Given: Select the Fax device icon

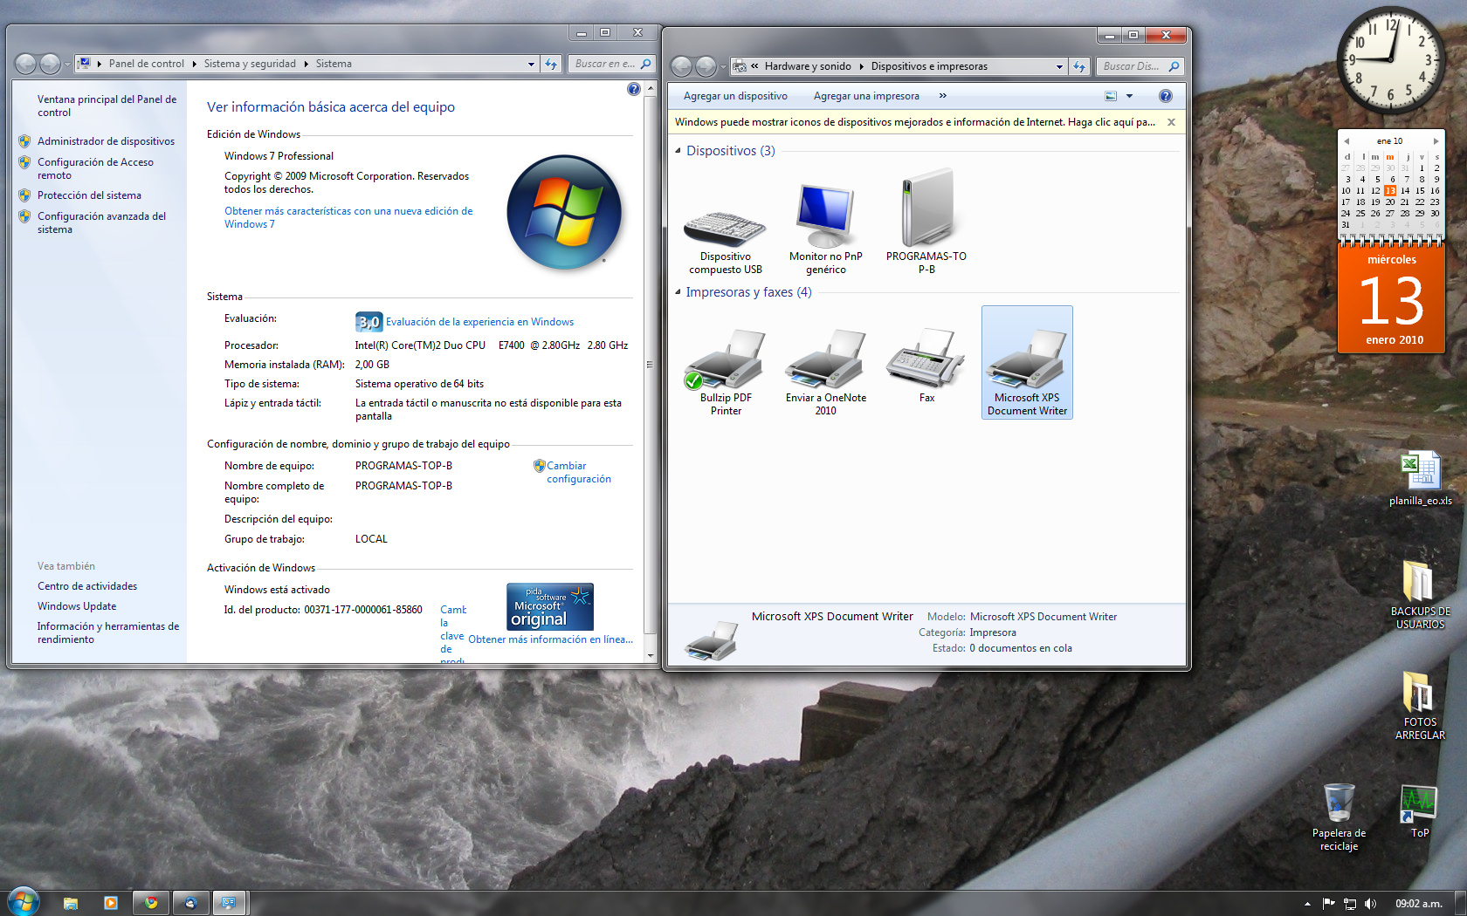Looking at the screenshot, I should point(926,366).
